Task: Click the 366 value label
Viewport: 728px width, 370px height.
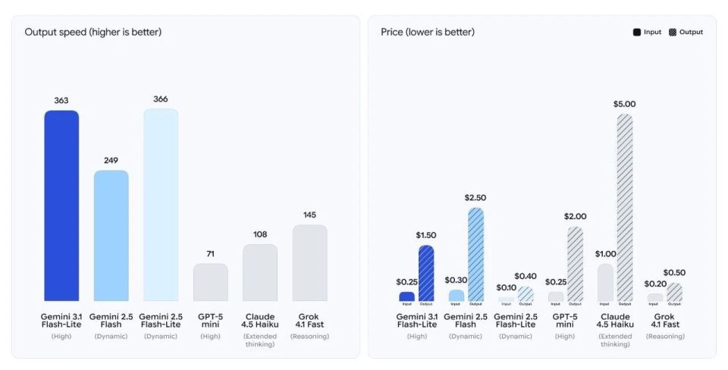Action: click(x=161, y=99)
